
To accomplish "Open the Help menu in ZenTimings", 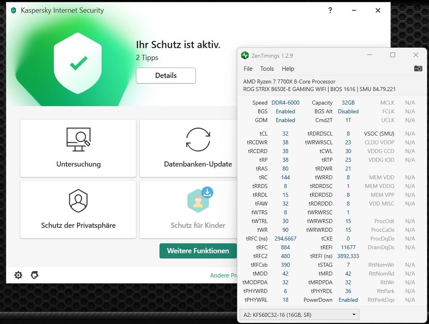I will pos(288,69).
